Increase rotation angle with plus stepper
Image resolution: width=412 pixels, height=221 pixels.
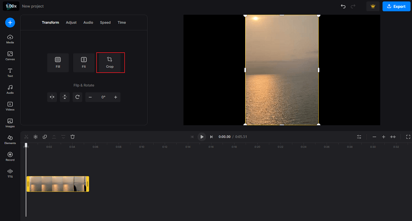116,97
